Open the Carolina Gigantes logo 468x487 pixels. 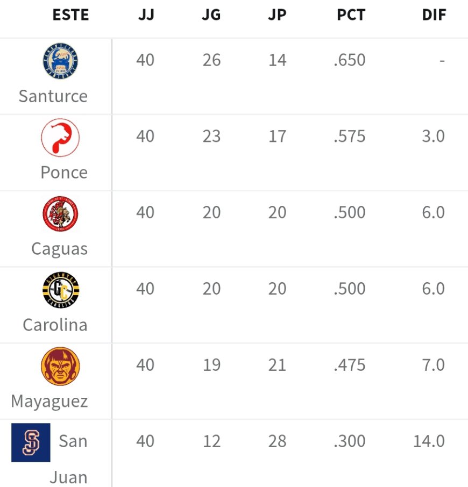coord(60,290)
